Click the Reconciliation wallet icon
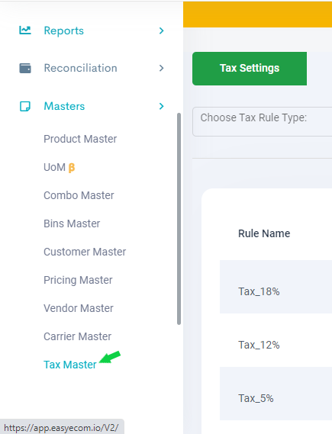Viewport: 332px width, 434px height. coord(25,68)
